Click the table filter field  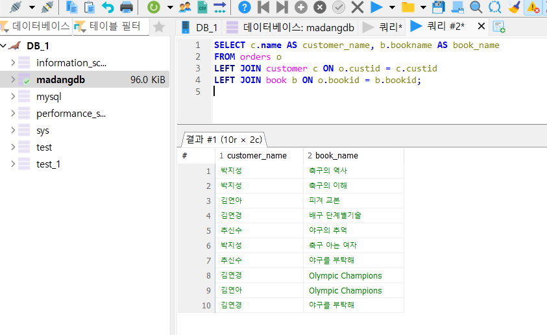111,26
